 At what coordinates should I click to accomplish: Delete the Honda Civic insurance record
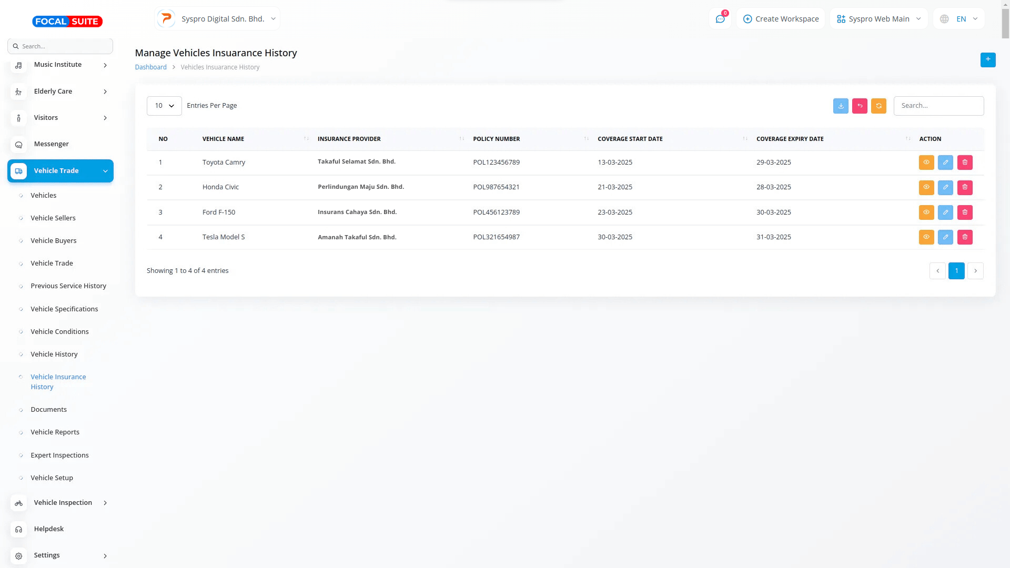click(x=965, y=187)
